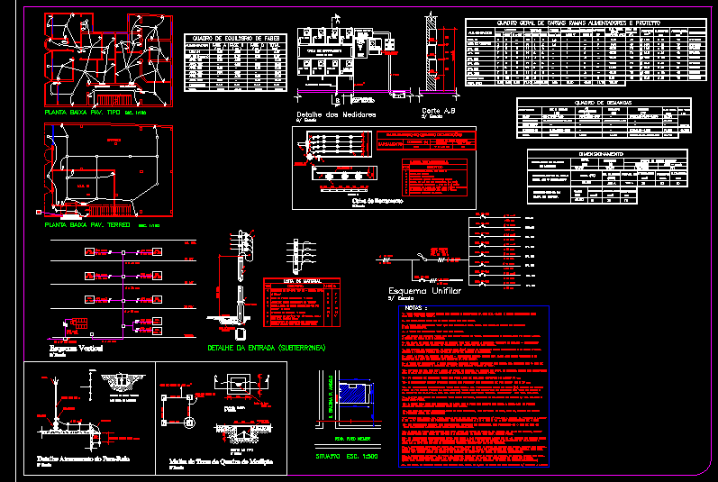The height and width of the screenshot is (482, 718).
Task: Click the main switch symbol in Esquema Unifilar
Action: pyautogui.click(x=422, y=259)
